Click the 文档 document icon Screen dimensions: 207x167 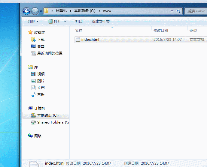(33, 88)
